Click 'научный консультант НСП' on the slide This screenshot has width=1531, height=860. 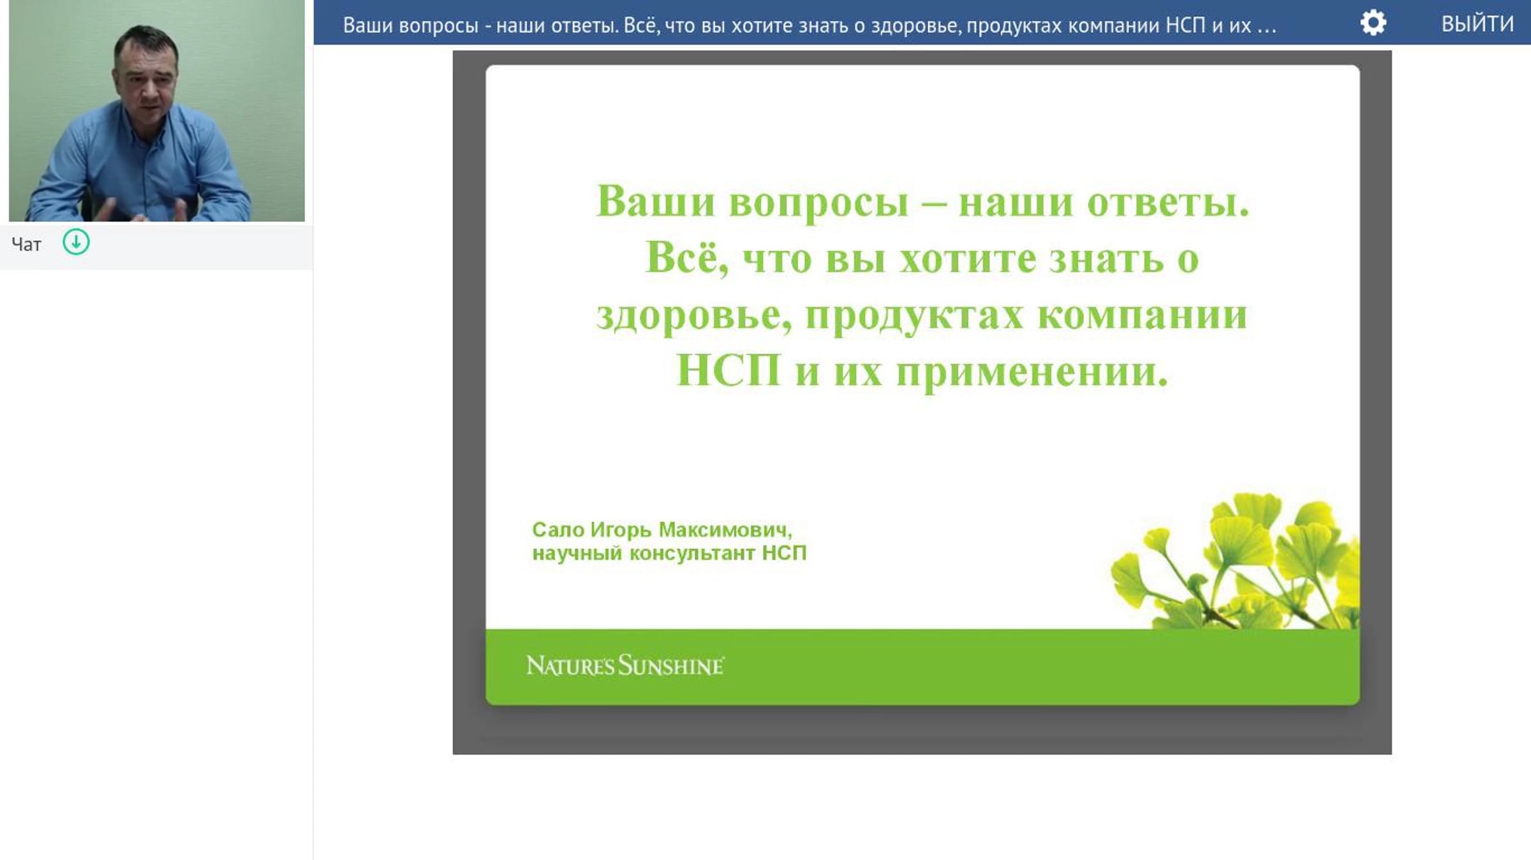669,553
